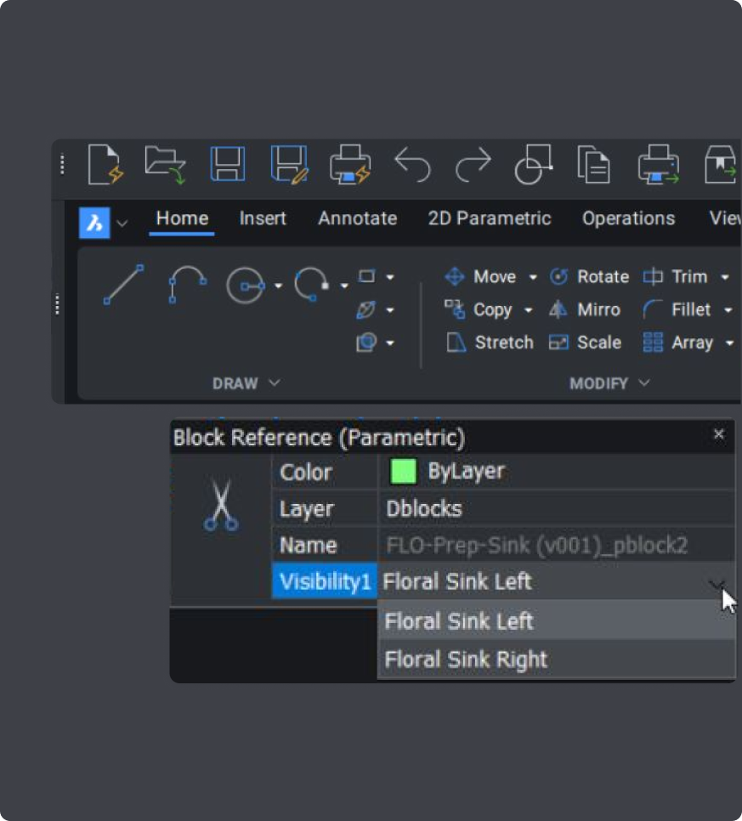Open the Annotate tab
The image size is (742, 821).
(357, 218)
